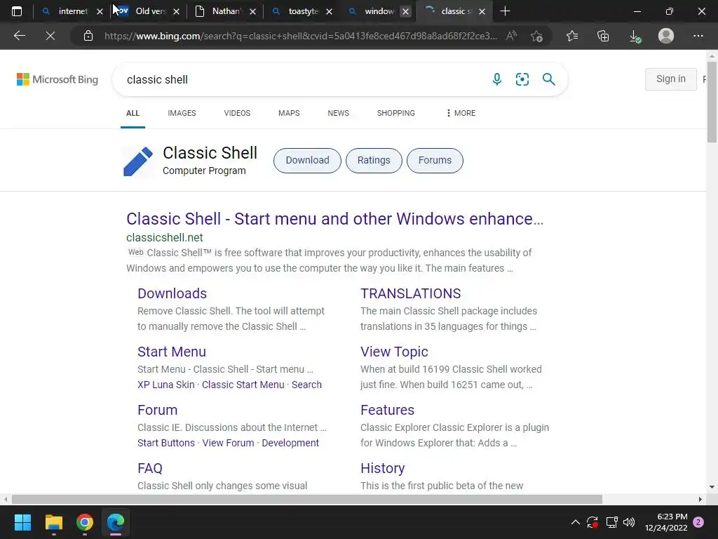Open the XP Luna Skin link

(165, 385)
